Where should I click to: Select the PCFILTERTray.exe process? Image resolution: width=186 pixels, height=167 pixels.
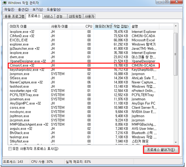point(84,95)
